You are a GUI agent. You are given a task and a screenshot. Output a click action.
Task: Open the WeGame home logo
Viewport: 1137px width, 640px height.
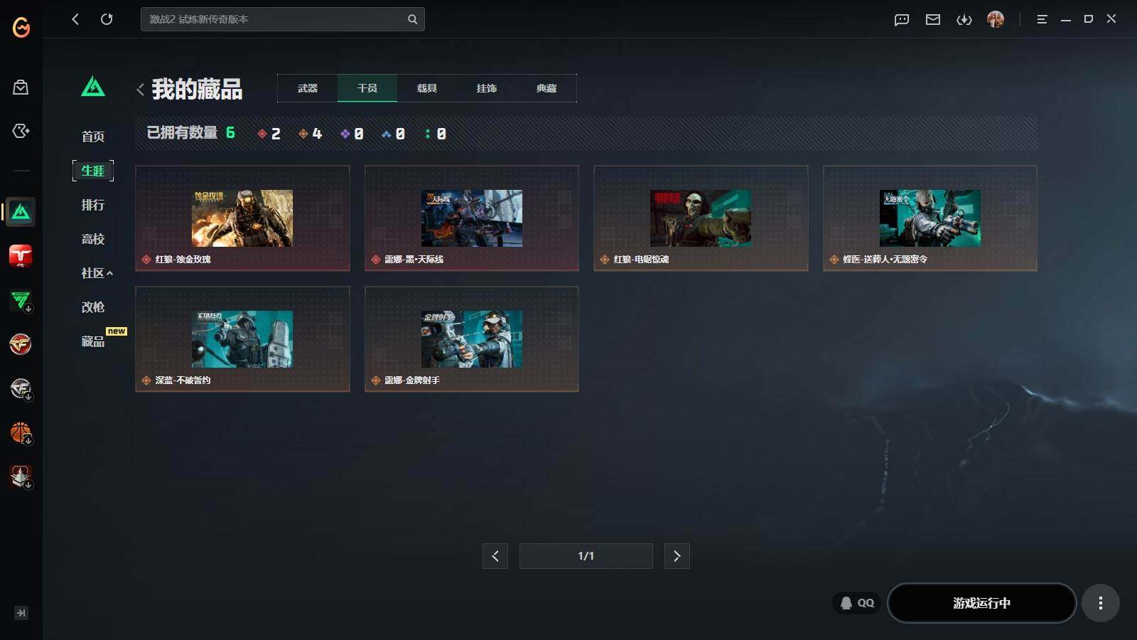point(21,27)
